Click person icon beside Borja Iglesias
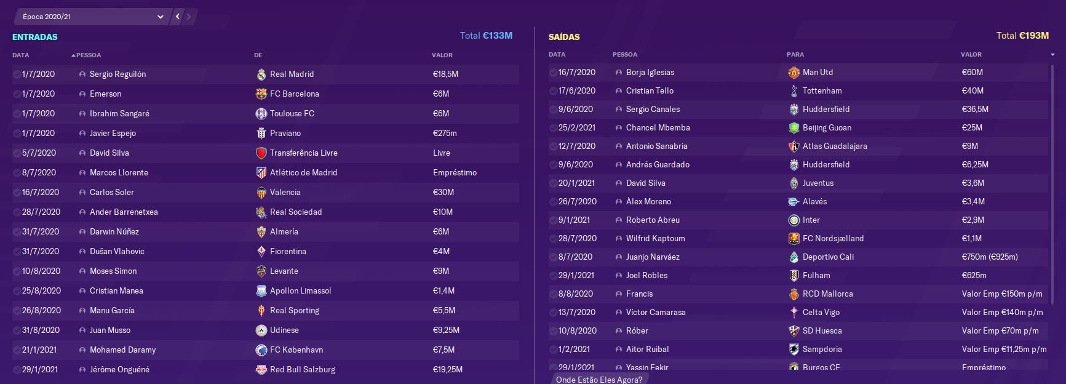 point(619,73)
